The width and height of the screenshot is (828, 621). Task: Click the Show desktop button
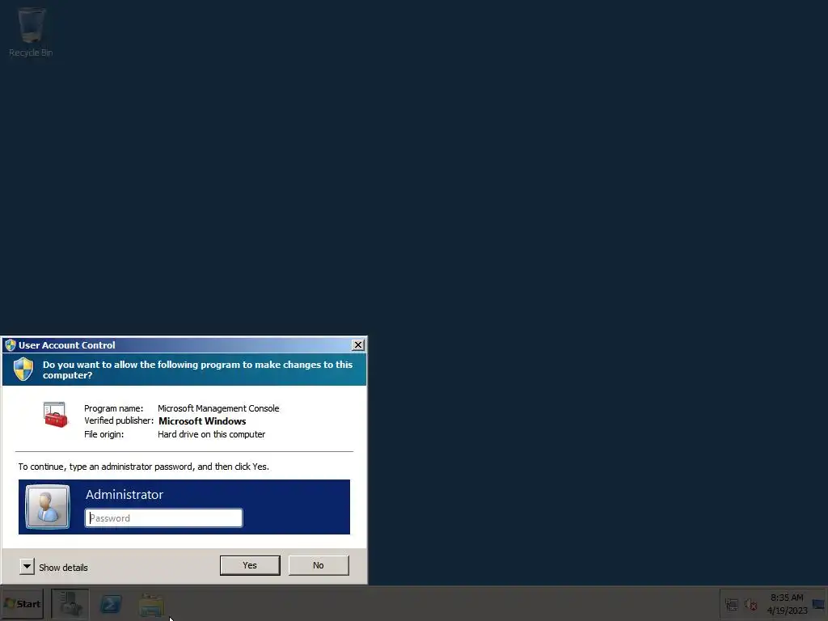coord(819,603)
